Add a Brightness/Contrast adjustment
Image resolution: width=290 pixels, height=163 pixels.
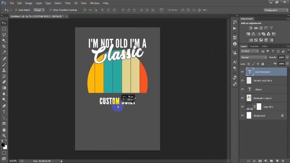pos(251,28)
